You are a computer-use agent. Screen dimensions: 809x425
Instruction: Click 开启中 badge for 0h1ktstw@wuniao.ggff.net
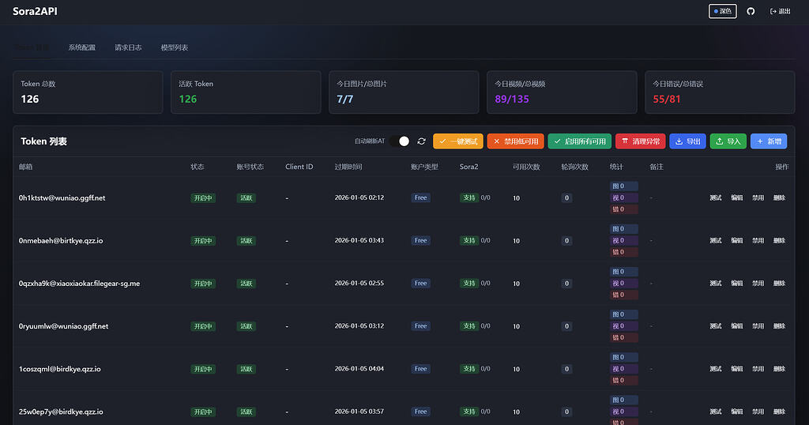[x=203, y=198]
